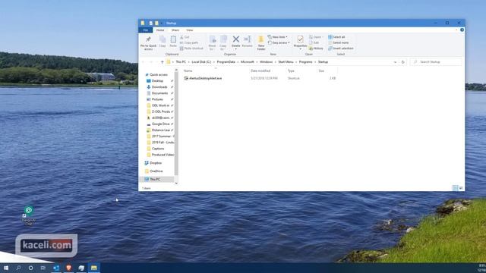The image size is (486, 273).
Task: Create a New folder from ribbon
Action: pos(261,43)
